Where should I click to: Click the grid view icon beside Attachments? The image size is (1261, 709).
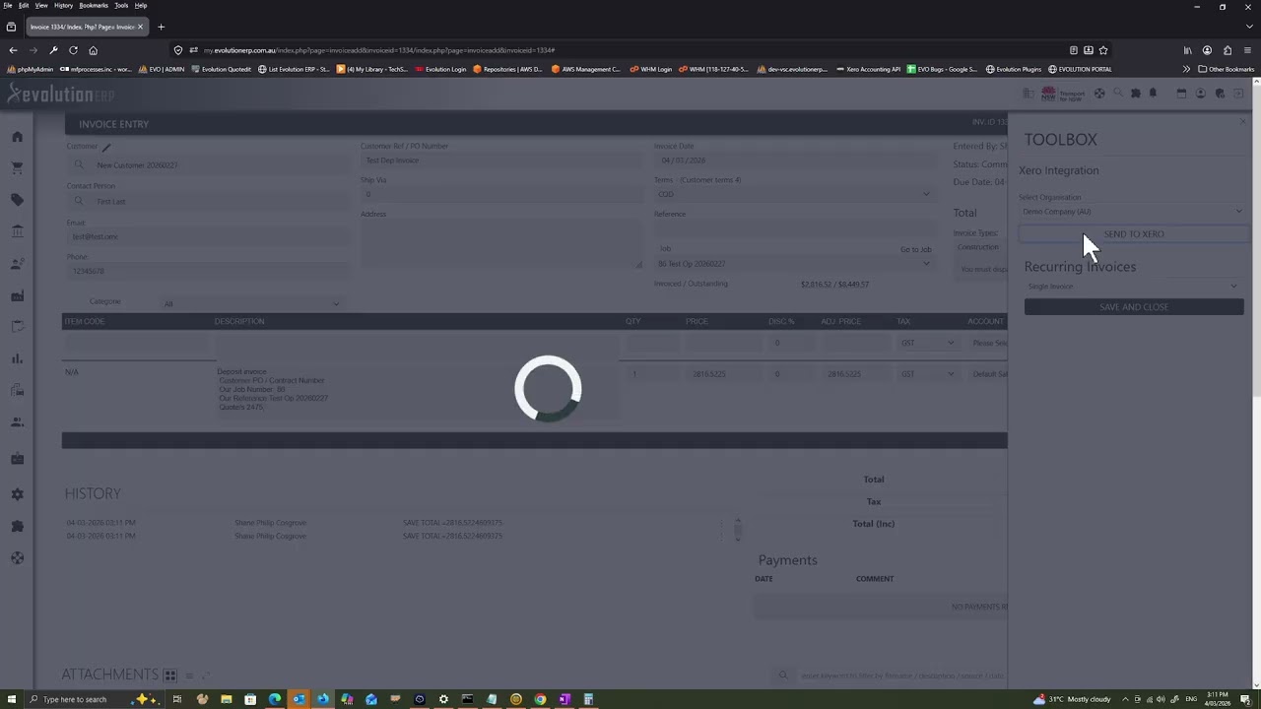tap(169, 675)
